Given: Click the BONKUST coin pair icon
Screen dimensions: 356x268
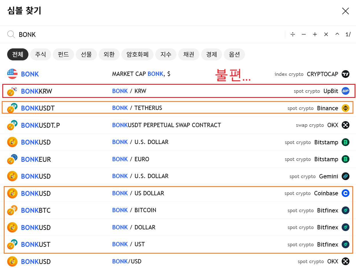Looking at the screenshot, I should click(12, 245).
